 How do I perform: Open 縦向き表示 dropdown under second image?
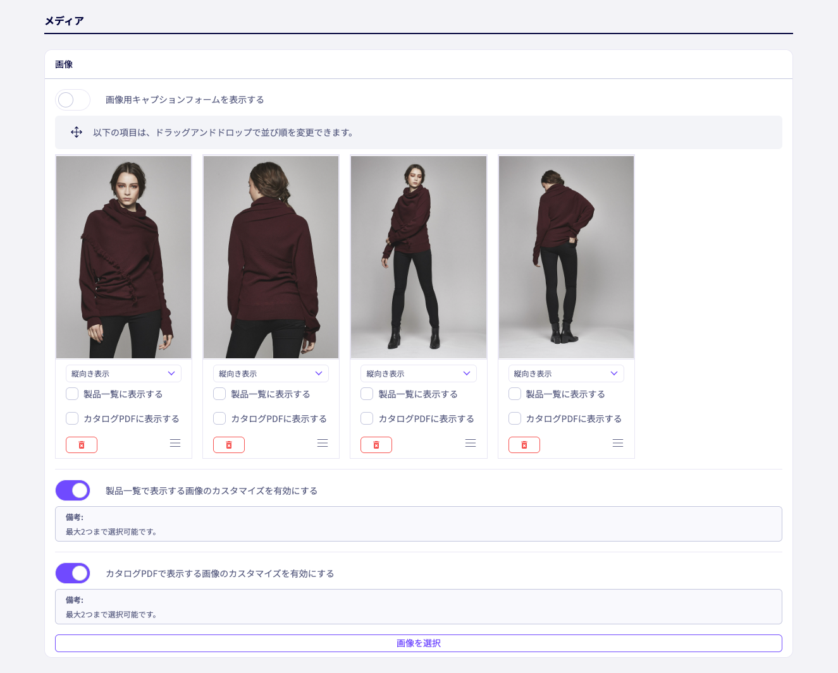tap(271, 373)
